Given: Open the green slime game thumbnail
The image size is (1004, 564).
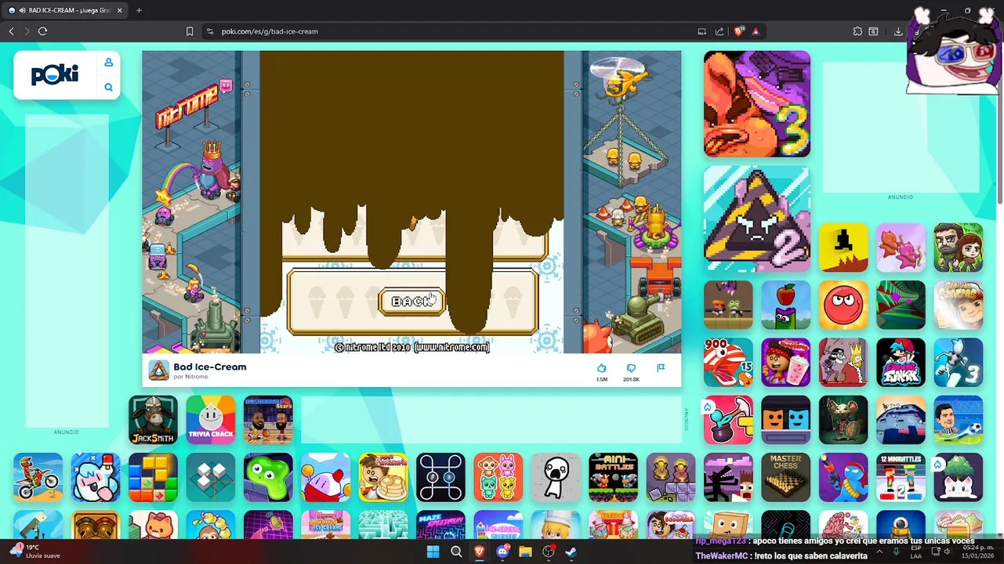Looking at the screenshot, I should pos(268,477).
